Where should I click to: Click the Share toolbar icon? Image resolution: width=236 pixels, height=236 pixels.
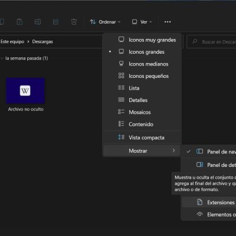click(56, 22)
